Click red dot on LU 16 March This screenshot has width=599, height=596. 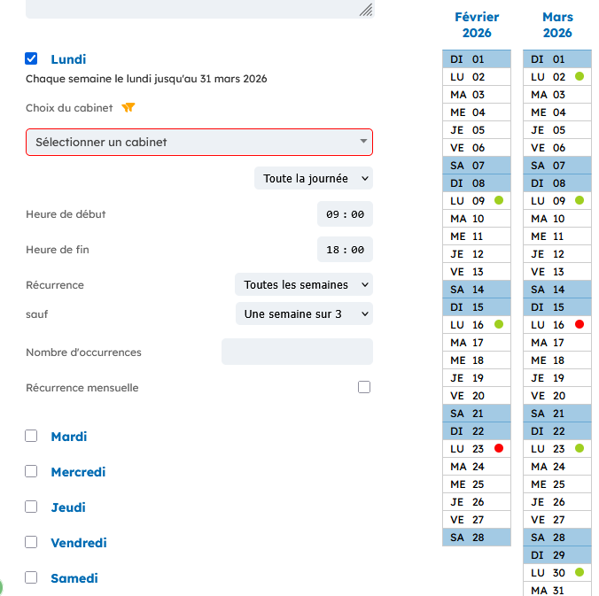click(580, 325)
